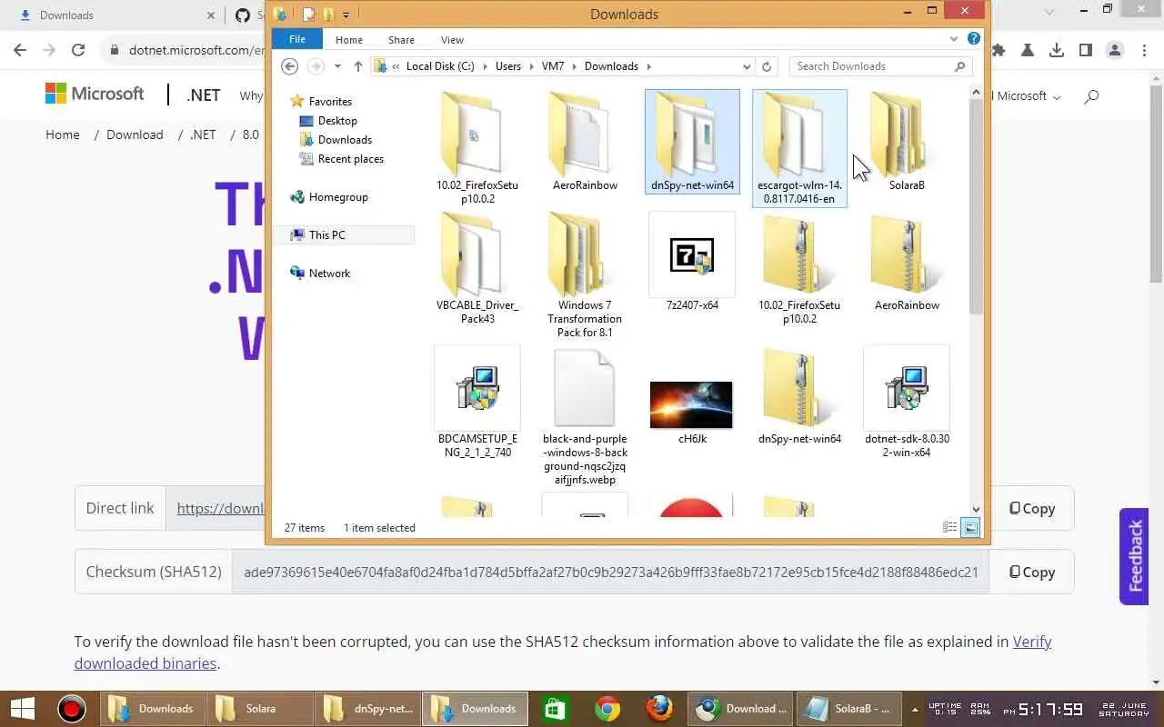Image resolution: width=1164 pixels, height=727 pixels.
Task: Click the checksum text field
Action: click(610, 573)
